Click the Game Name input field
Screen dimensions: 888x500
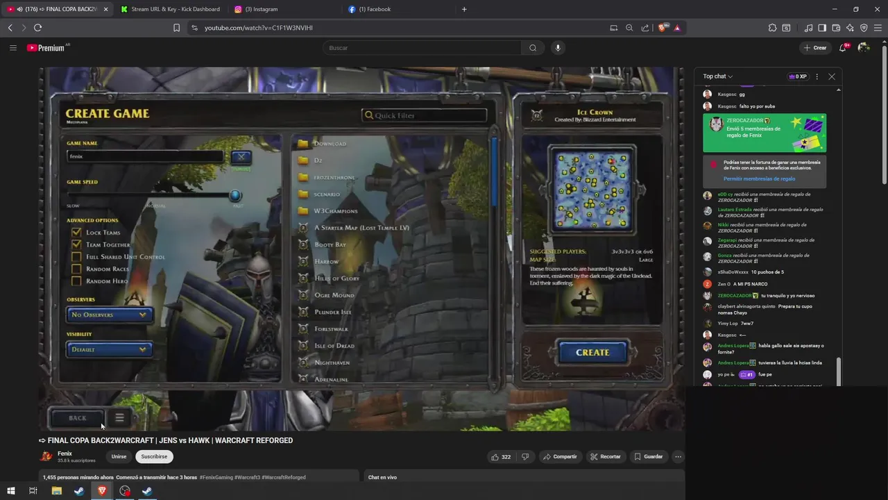click(146, 156)
